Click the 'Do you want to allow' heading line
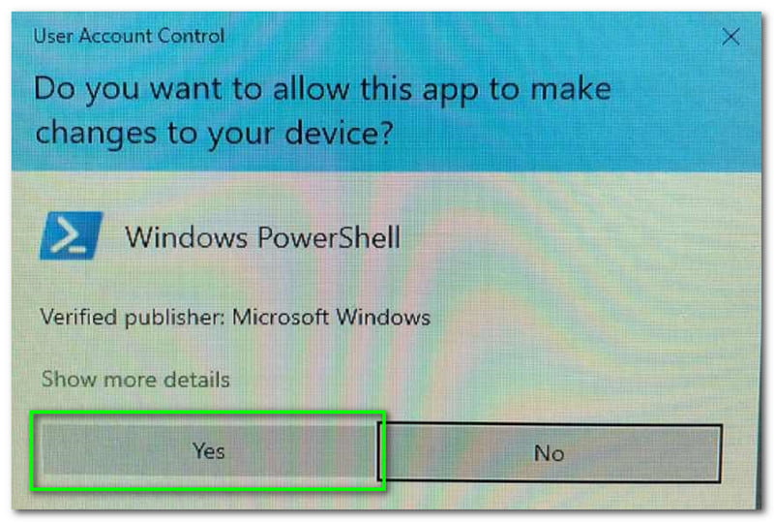 [x=322, y=90]
